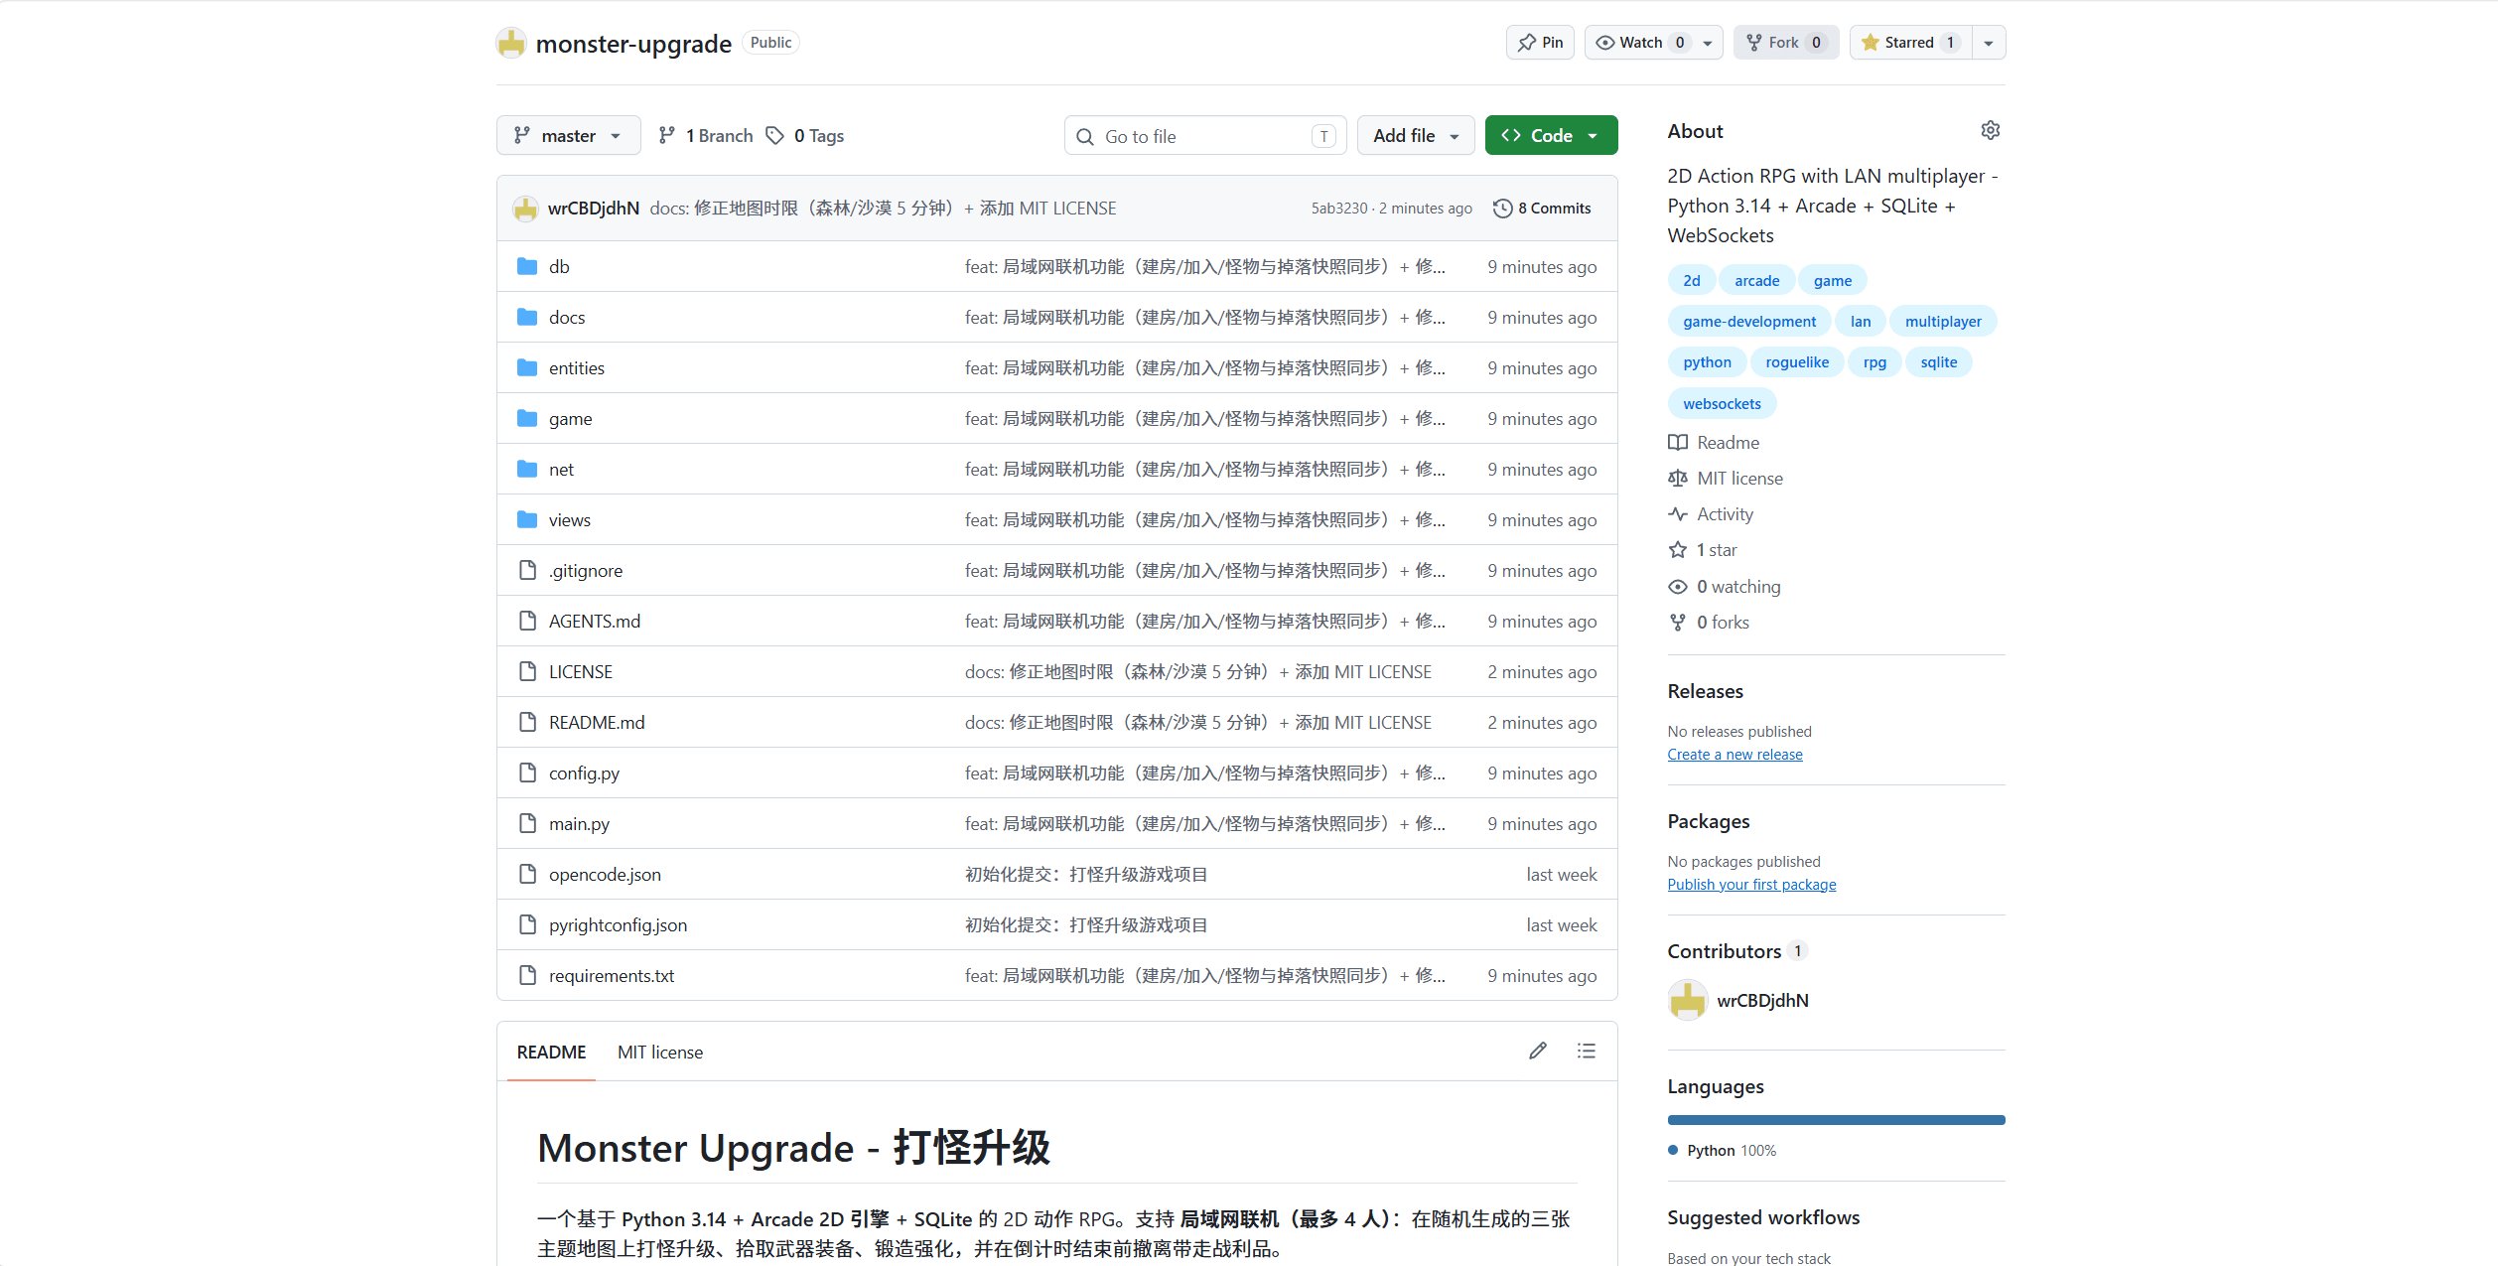Screen dimensions: 2498x1266
Task: Open the master branch selector
Action: [568, 135]
